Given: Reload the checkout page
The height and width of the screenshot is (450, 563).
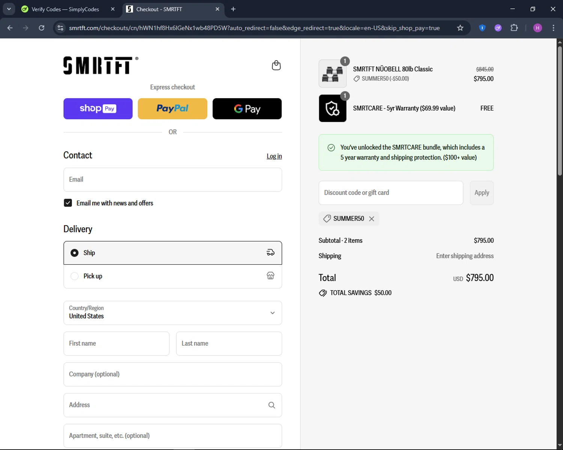Looking at the screenshot, I should (x=42, y=28).
